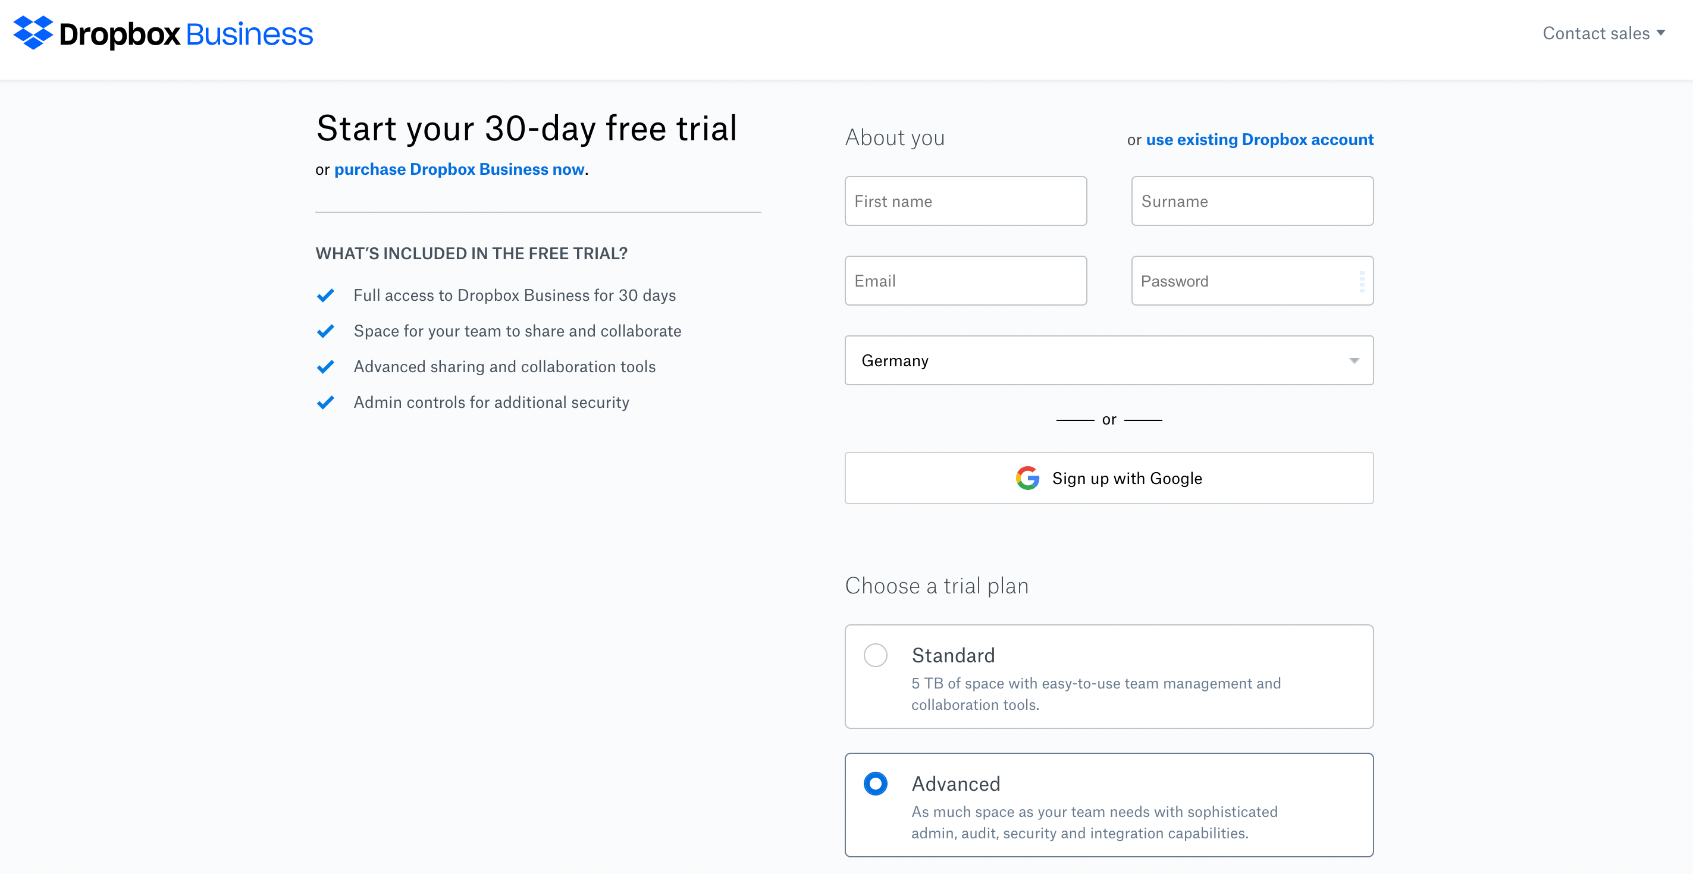Click the Google icon on sign up button
This screenshot has height=874, width=1693.
1027,478
